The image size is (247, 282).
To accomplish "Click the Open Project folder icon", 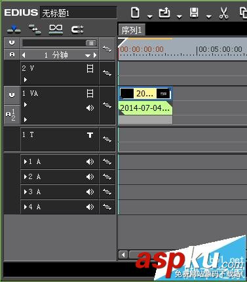I will [164, 12].
